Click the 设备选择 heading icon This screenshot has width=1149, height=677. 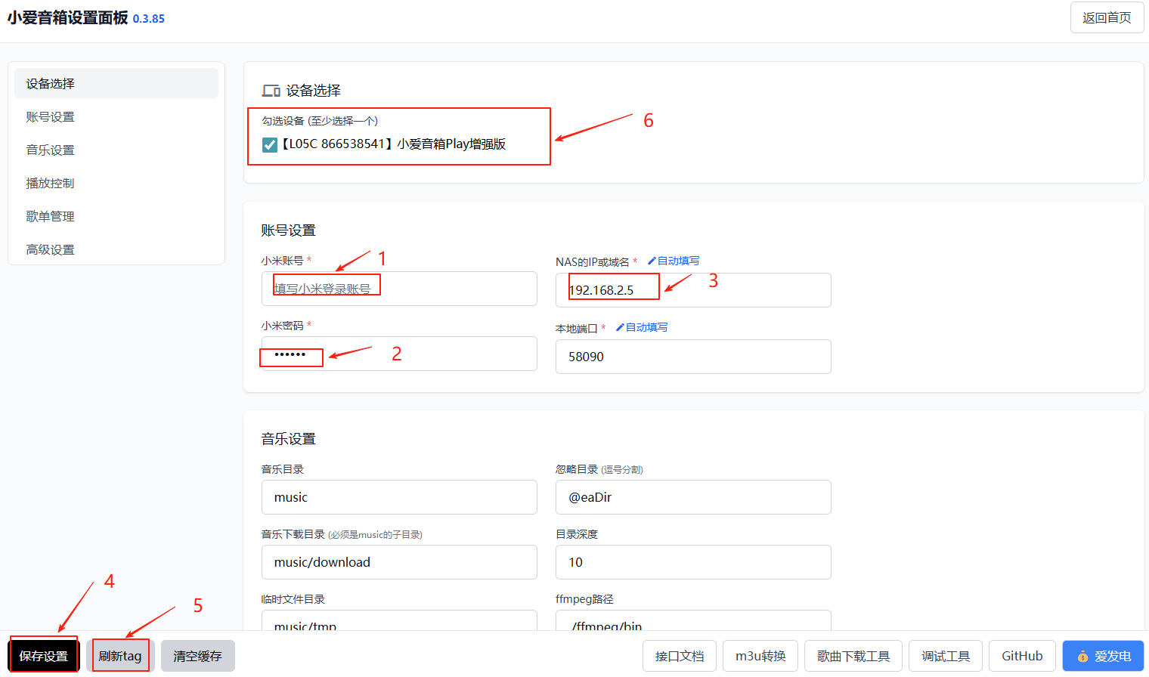[271, 91]
